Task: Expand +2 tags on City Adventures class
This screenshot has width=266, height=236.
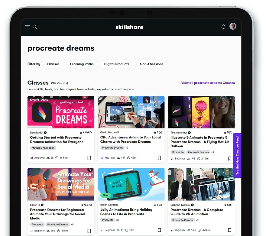Action: [x=127, y=148]
